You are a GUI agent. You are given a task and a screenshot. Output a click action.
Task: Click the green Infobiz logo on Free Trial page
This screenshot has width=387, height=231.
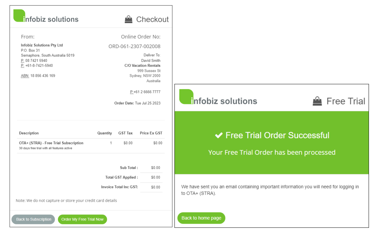point(186,97)
